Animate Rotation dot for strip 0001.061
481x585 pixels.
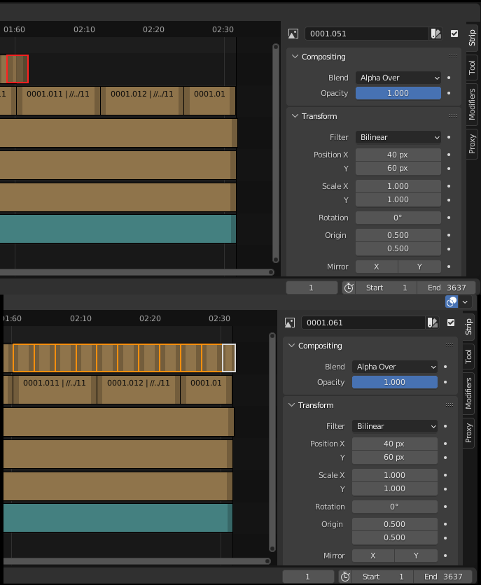(x=445, y=507)
